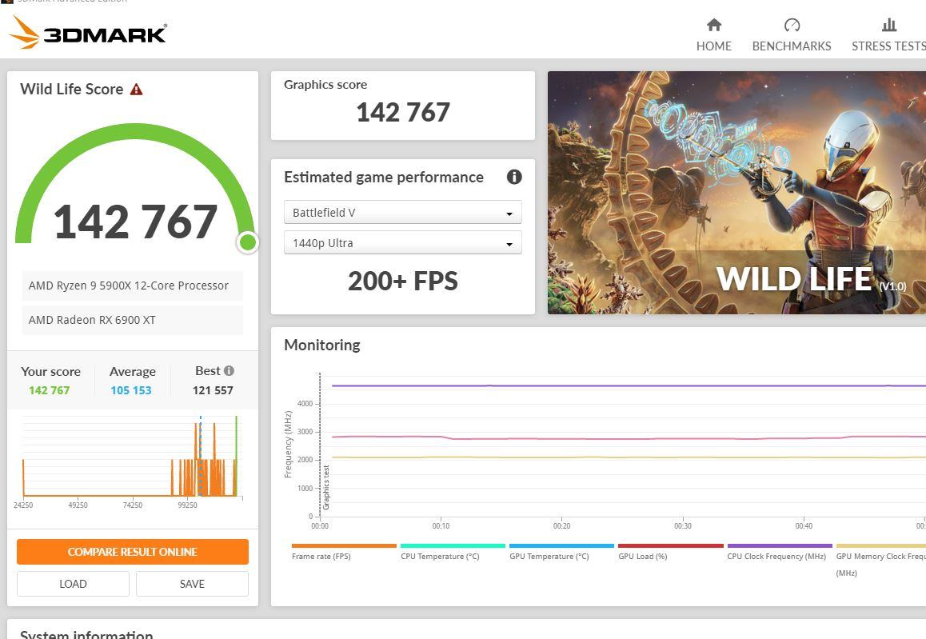
Task: Click COMPARE RESULT ONLINE button
Action: [x=132, y=552]
